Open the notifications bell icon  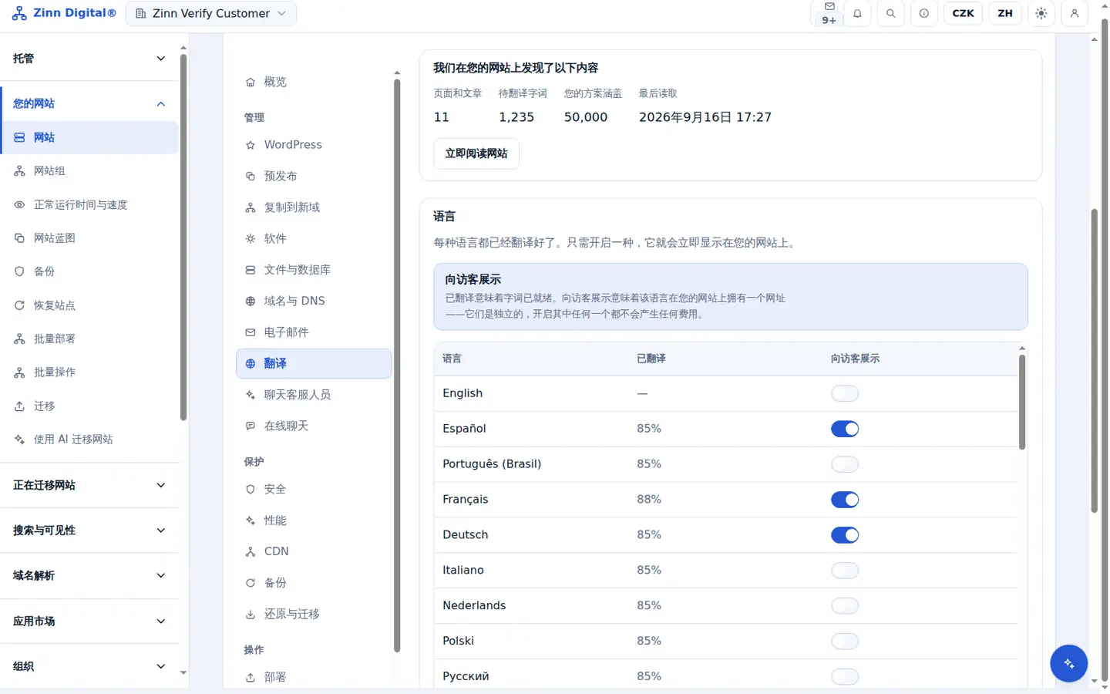857,13
